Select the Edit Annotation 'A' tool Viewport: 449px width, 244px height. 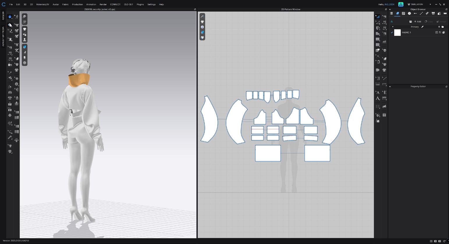[x=378, y=92]
